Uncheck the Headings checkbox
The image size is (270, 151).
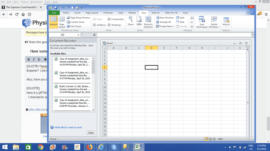[109, 25]
